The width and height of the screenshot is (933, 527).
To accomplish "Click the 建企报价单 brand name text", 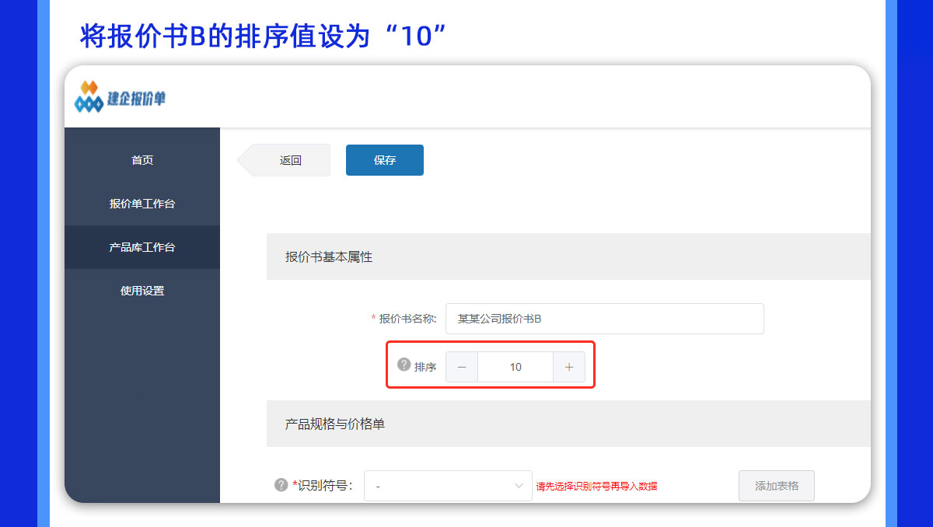I will pos(137,99).
